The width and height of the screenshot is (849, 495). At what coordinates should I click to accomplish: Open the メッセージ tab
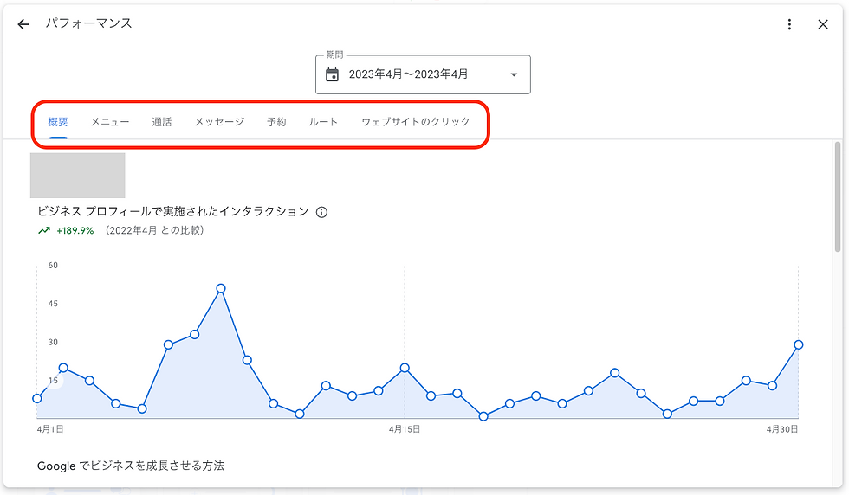[219, 122]
